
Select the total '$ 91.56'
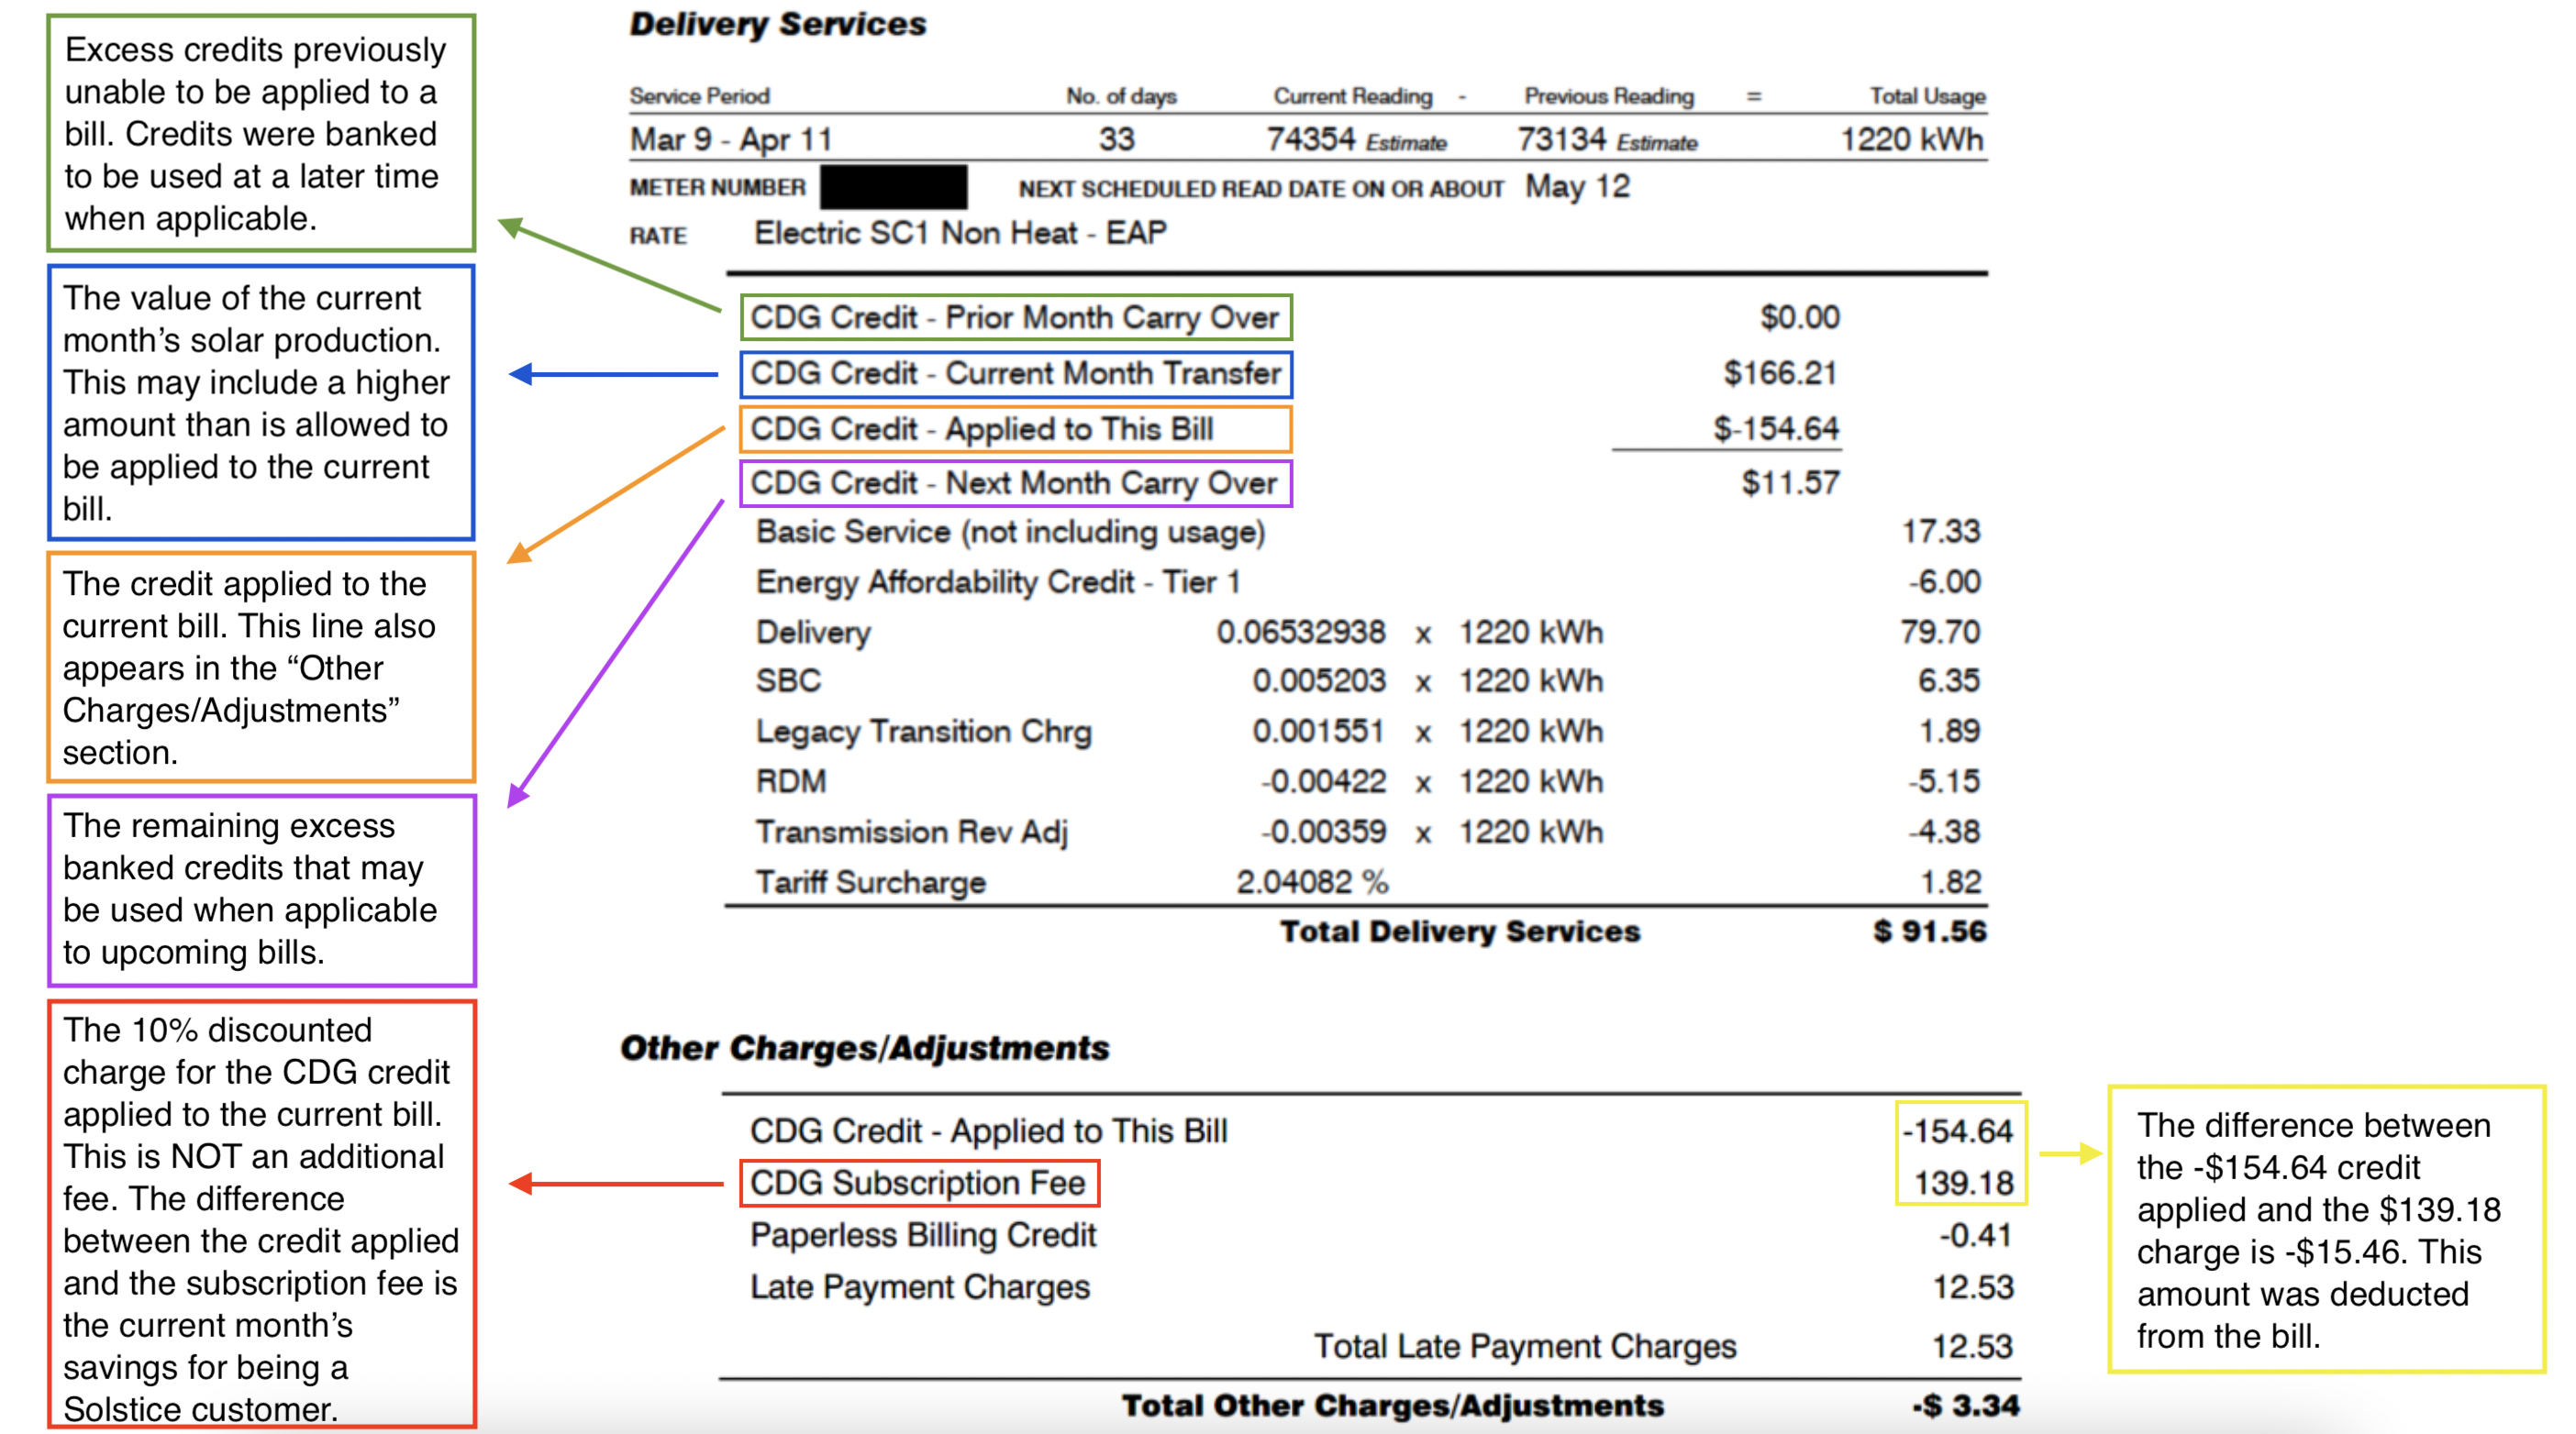click(1929, 932)
